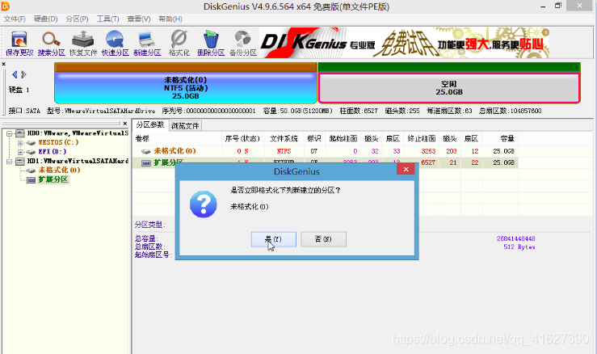Click the Delete Partition (删除分区) icon
The image size is (597, 354).
[211, 43]
